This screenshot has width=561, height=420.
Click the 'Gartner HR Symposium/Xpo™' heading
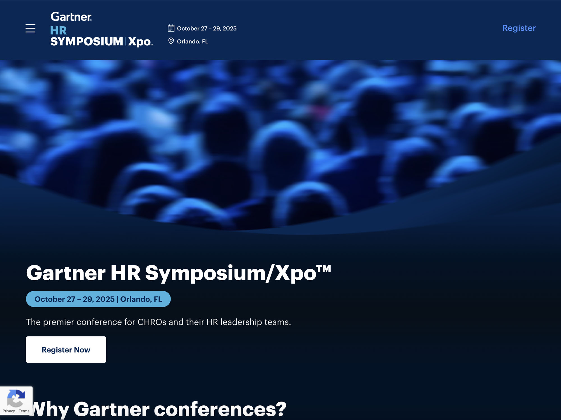[x=179, y=273]
